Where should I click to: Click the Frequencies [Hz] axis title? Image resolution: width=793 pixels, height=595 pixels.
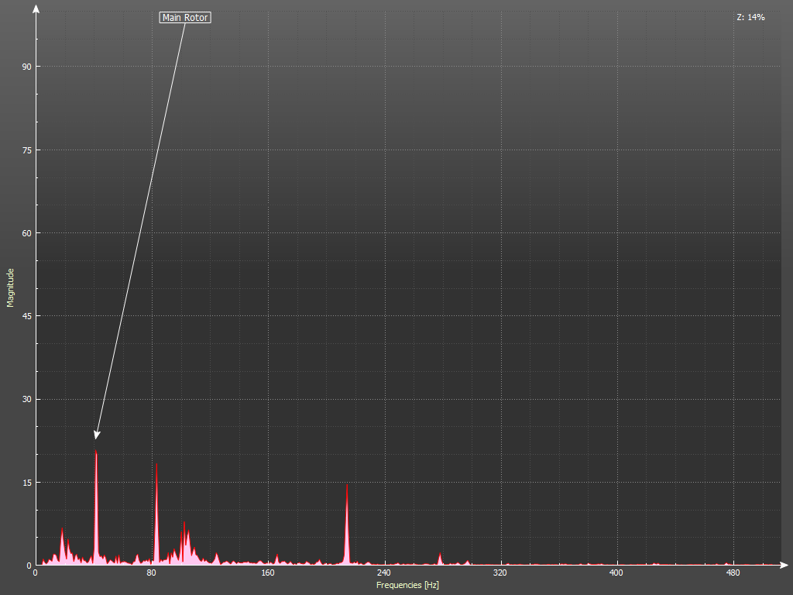(407, 585)
